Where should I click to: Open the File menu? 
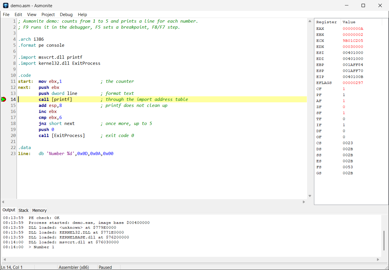coord(6,15)
